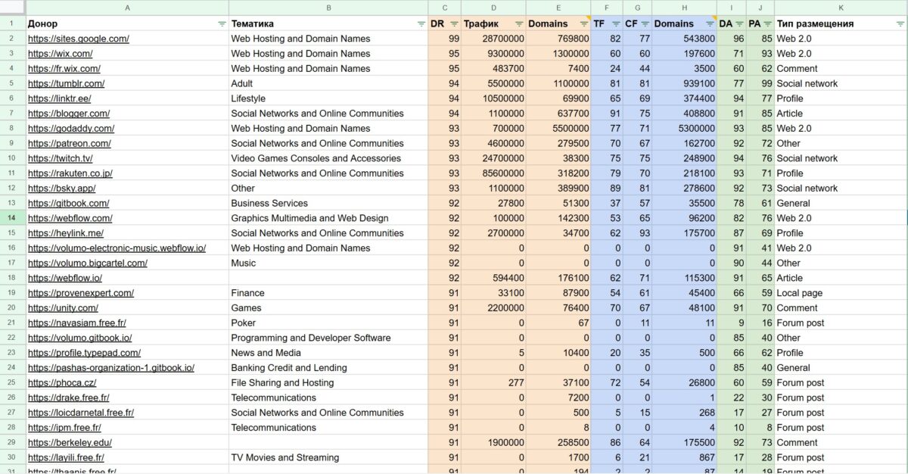Open the https://linktr.ee/ link
The height and width of the screenshot is (474, 908).
pyautogui.click(x=60, y=98)
